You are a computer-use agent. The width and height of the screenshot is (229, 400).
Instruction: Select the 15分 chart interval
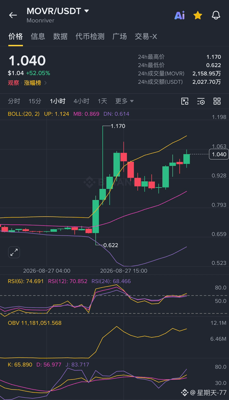point(35,101)
